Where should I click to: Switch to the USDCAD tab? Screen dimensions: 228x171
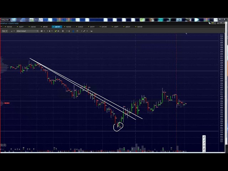(139, 27)
